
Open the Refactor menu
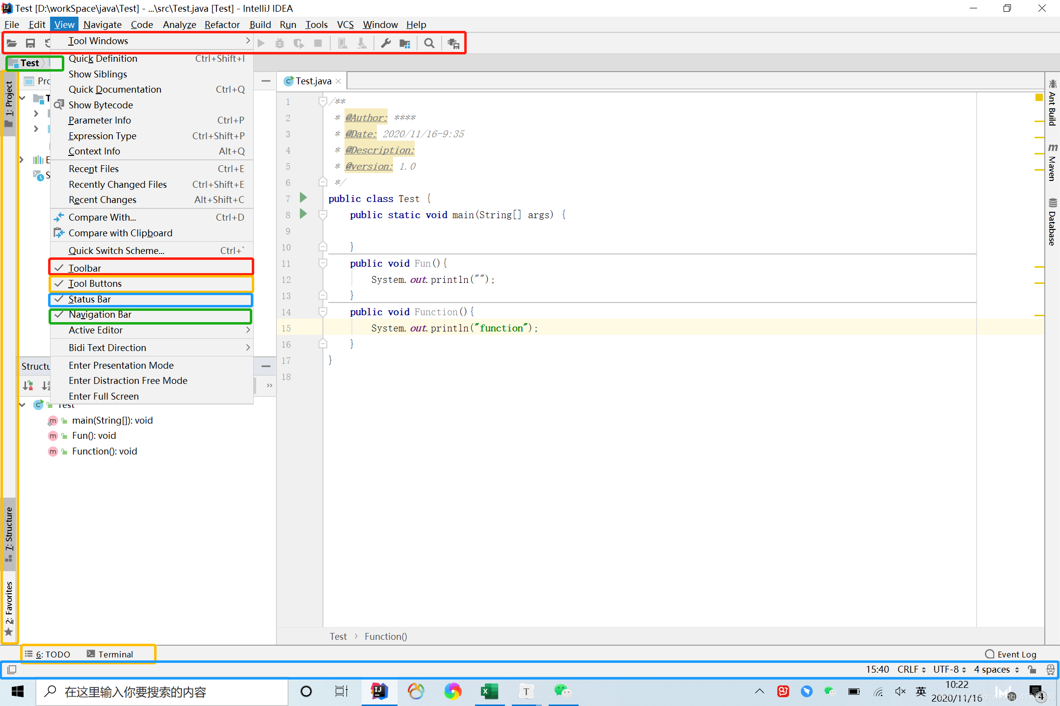click(x=222, y=25)
